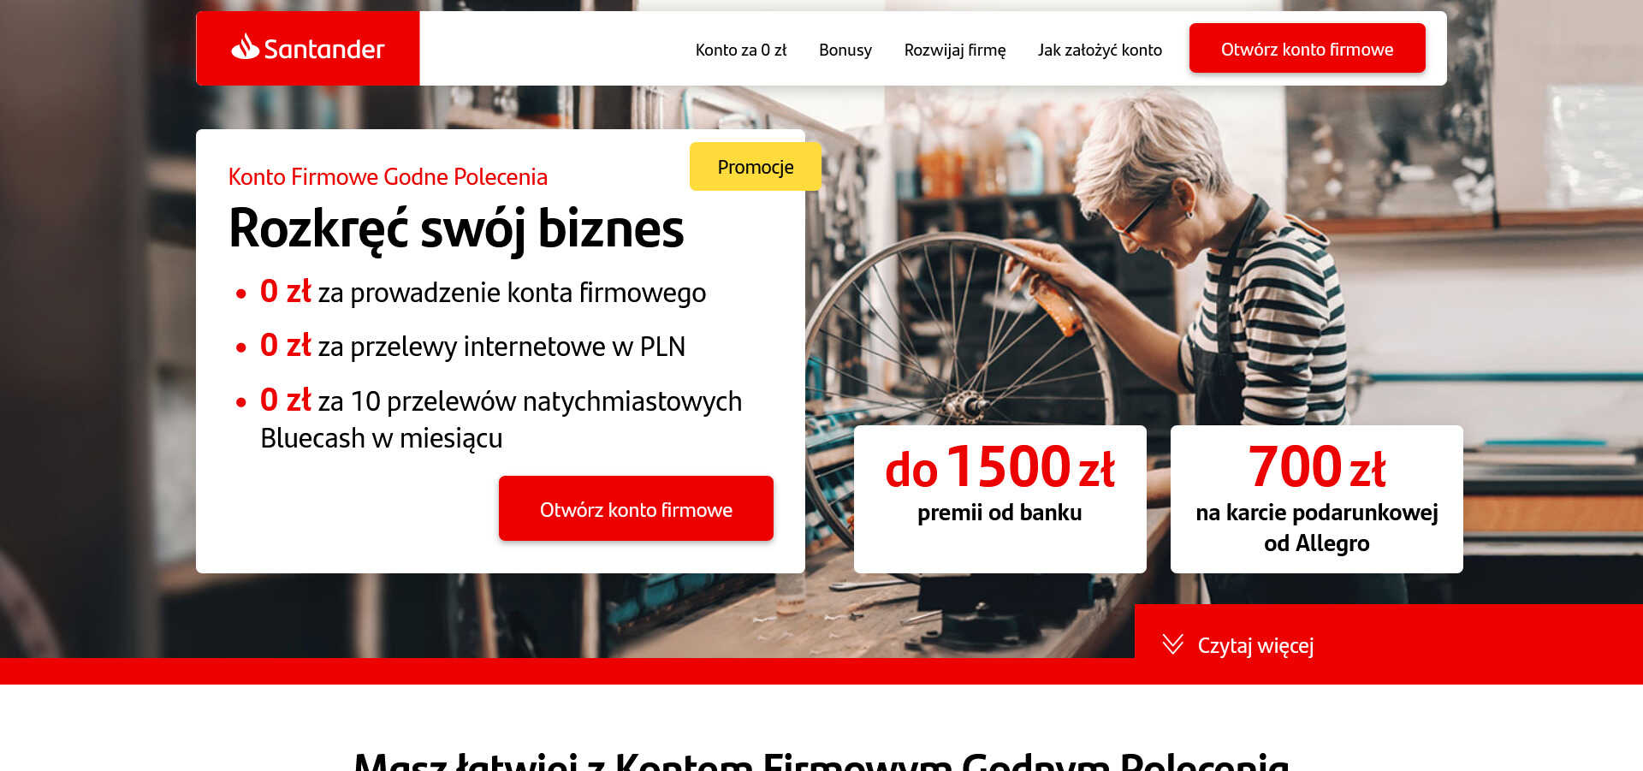The image size is (1643, 771).
Task: Click the double chevron down icon
Action: pyautogui.click(x=1172, y=644)
